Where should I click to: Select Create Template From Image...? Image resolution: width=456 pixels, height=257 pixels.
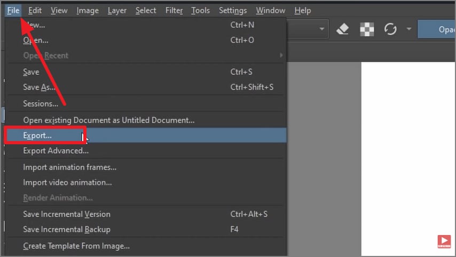(146, 246)
